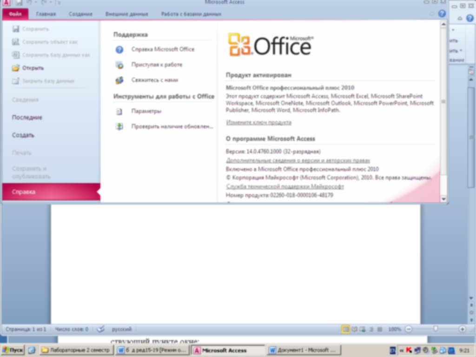Image resolution: width=476 pixels, height=357 pixels.
Task: Click scroll up arrow in backstage panel
Action: point(443,24)
